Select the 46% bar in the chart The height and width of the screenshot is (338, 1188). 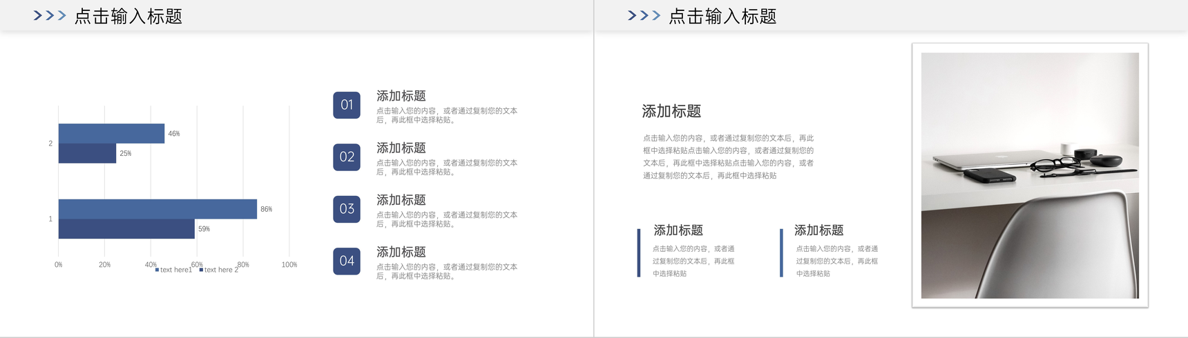111,133
